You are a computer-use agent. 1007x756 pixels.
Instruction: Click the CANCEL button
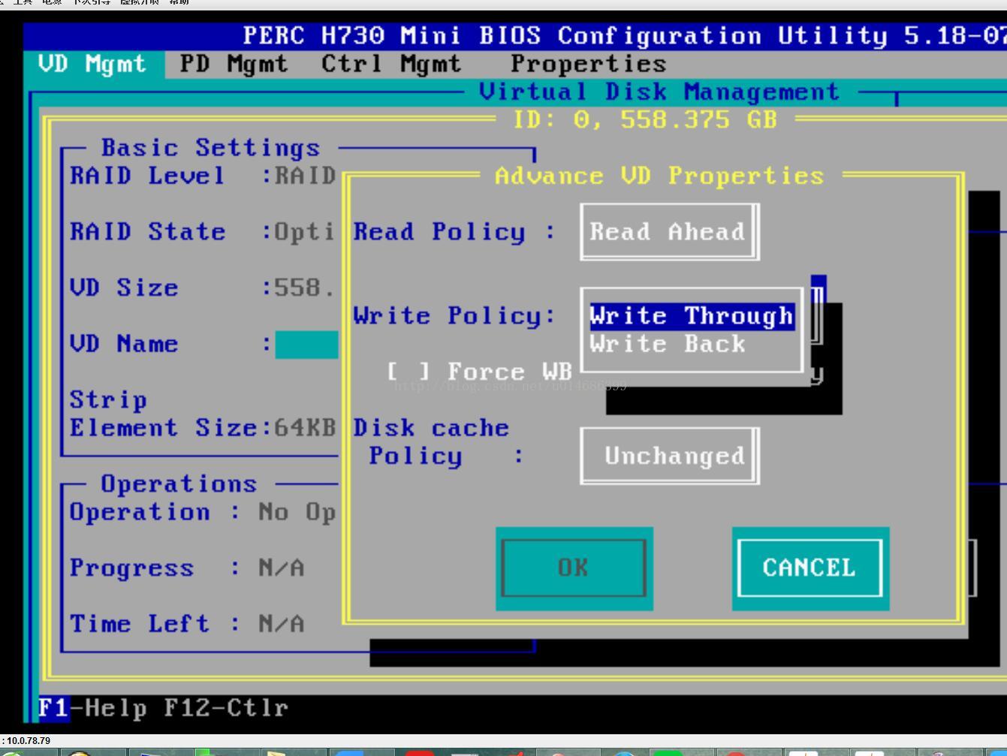pos(810,568)
